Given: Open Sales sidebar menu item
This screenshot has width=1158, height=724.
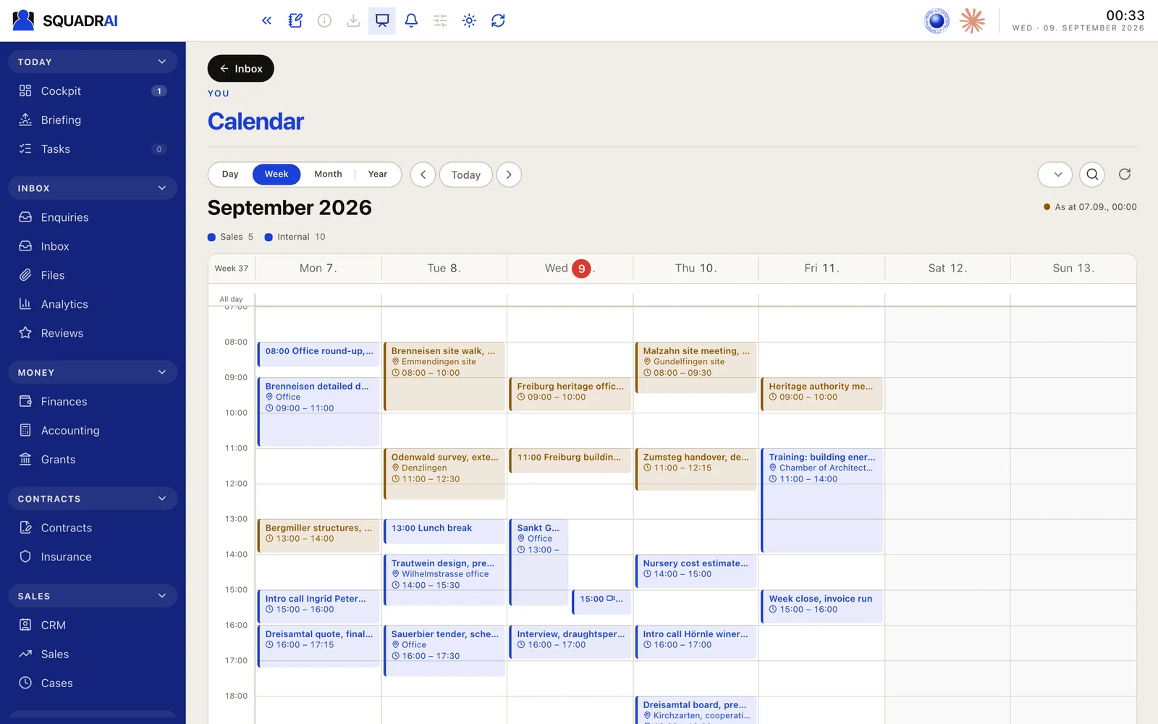Looking at the screenshot, I should [93, 654].
